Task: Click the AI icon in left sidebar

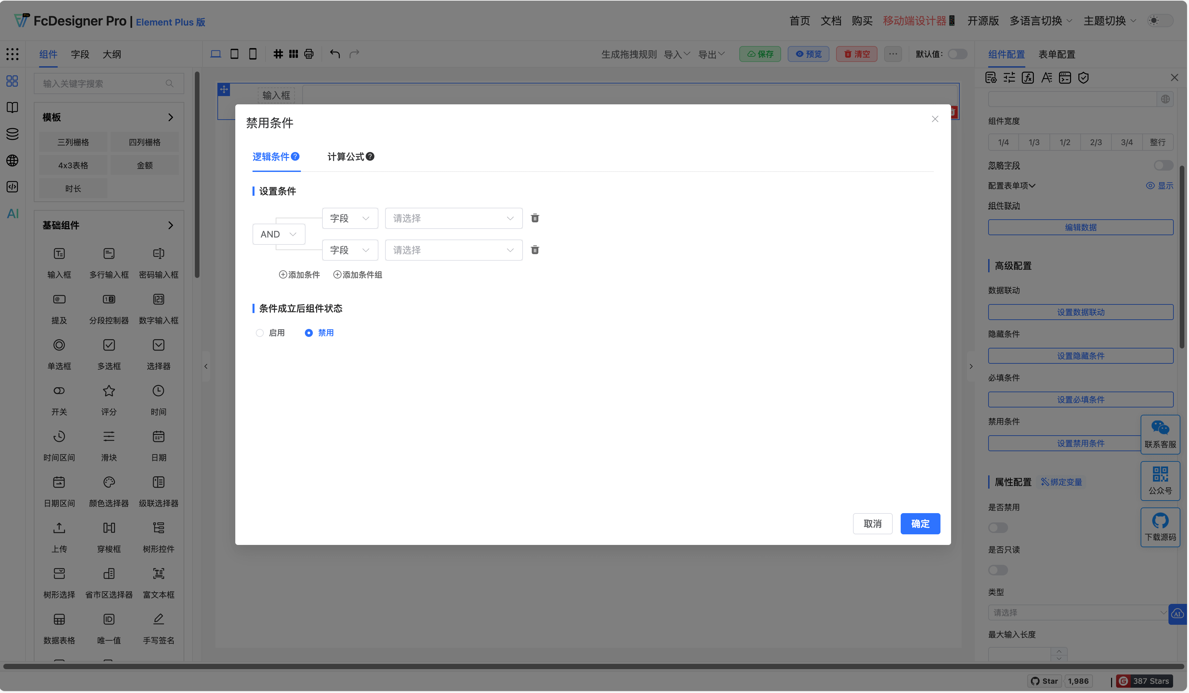Action: (12, 213)
